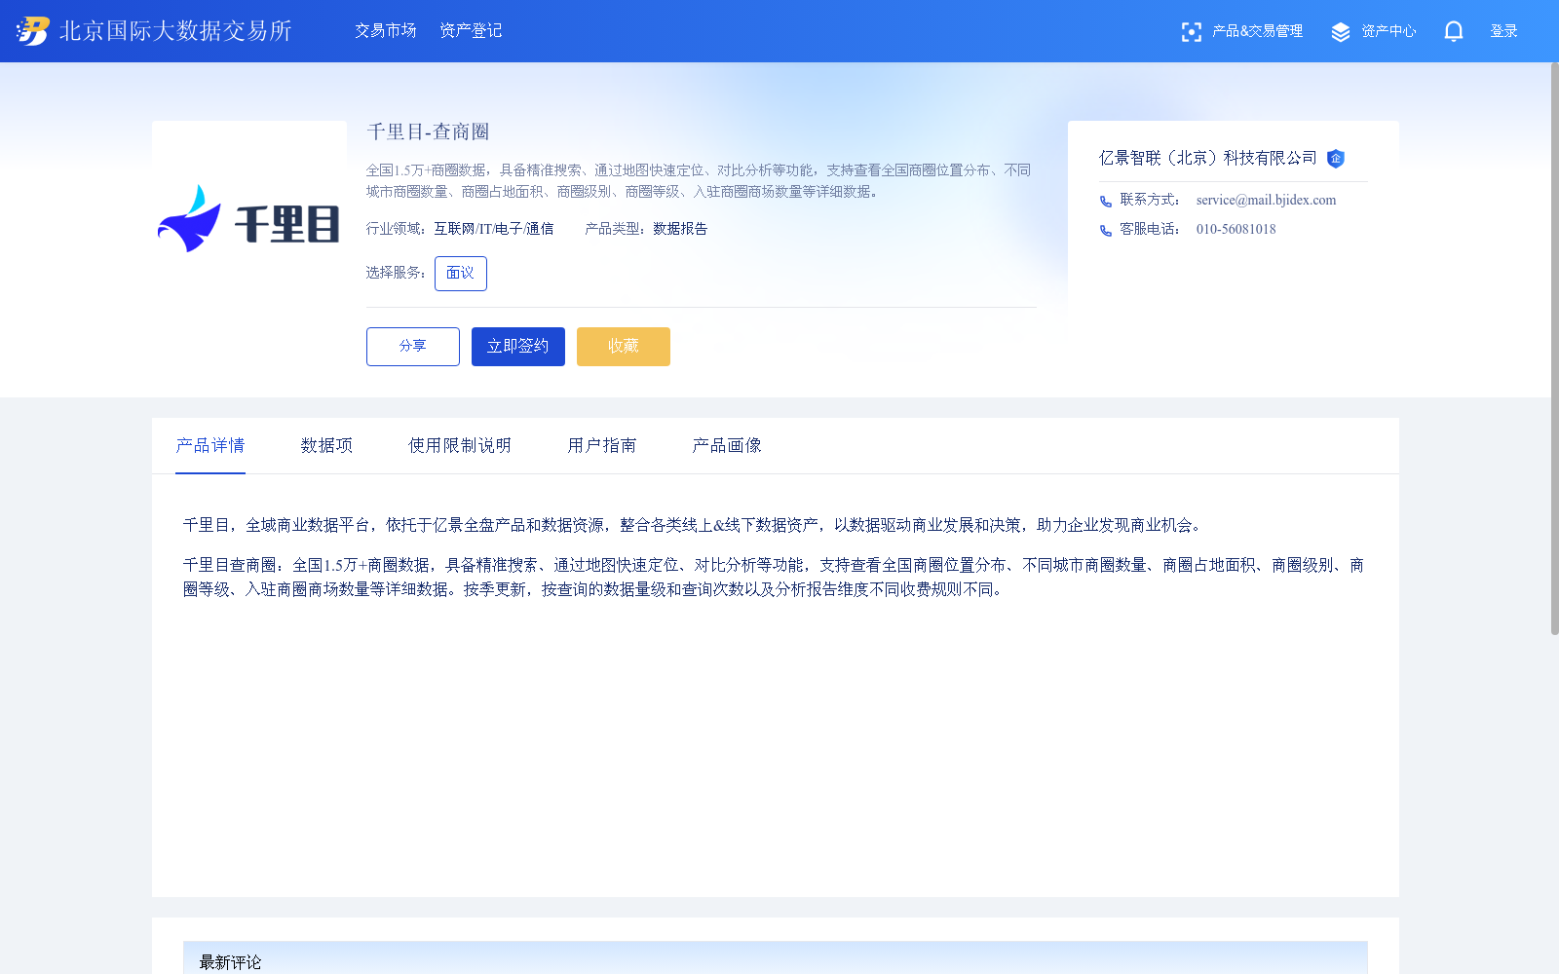Click the phone icon beside 联系方式
The width and height of the screenshot is (1559, 974).
click(x=1105, y=201)
